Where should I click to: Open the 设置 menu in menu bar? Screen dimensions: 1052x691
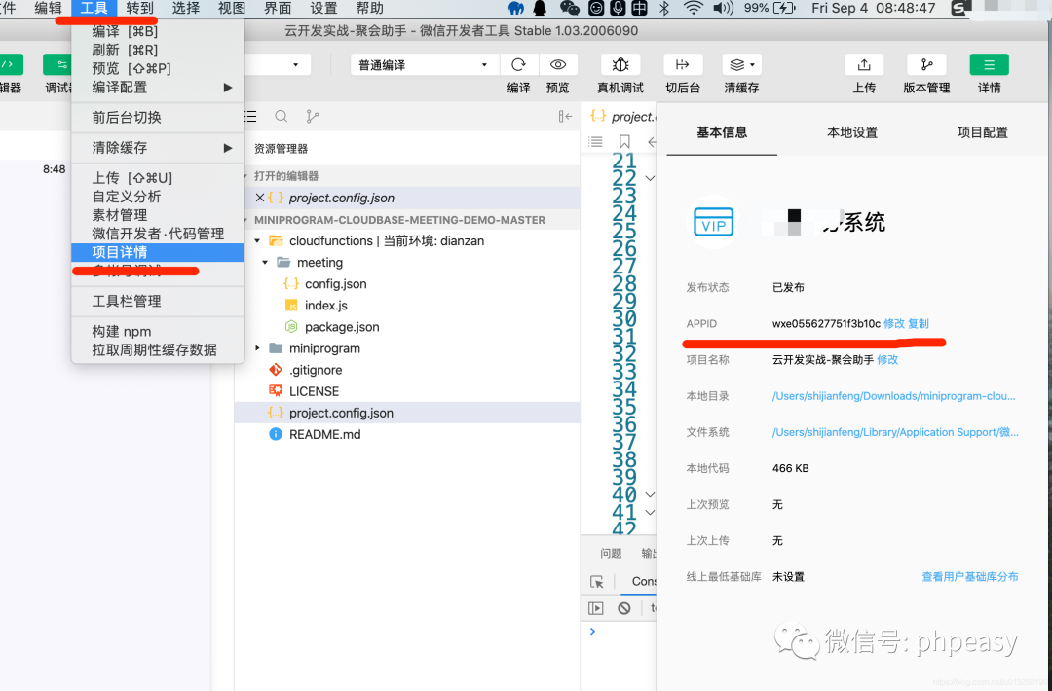[323, 8]
